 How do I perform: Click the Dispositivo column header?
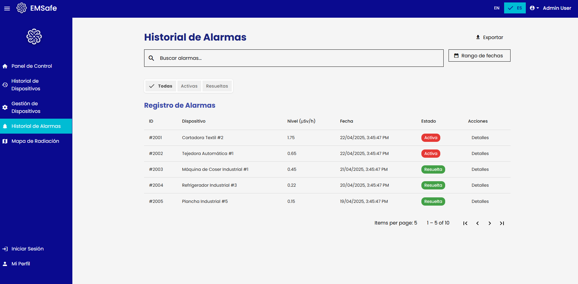pyautogui.click(x=194, y=121)
